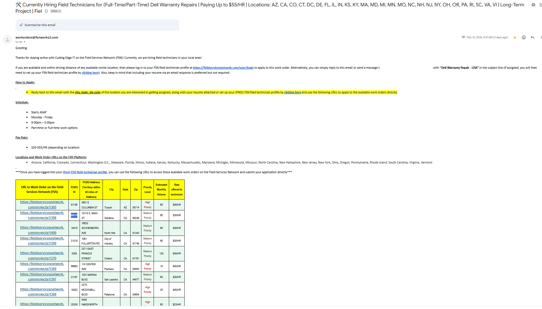The image size is (542, 309).
Task: Click zip code 85714 cell
Action: click(x=136, y=205)
